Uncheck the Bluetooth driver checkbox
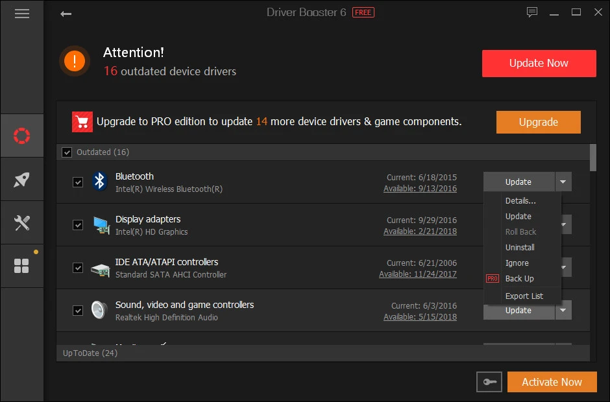The width and height of the screenshot is (610, 402). click(78, 182)
